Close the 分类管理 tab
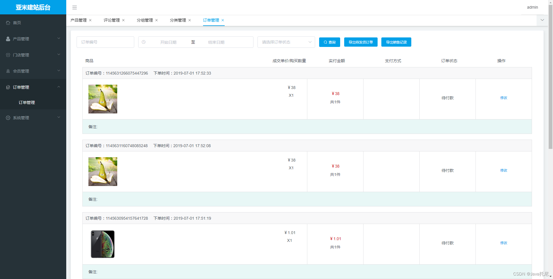The image size is (553, 279). [190, 20]
